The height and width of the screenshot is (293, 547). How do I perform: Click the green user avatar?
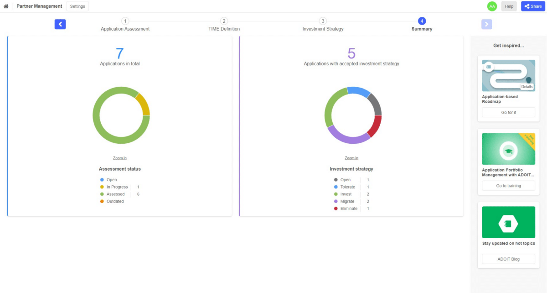coord(492,6)
